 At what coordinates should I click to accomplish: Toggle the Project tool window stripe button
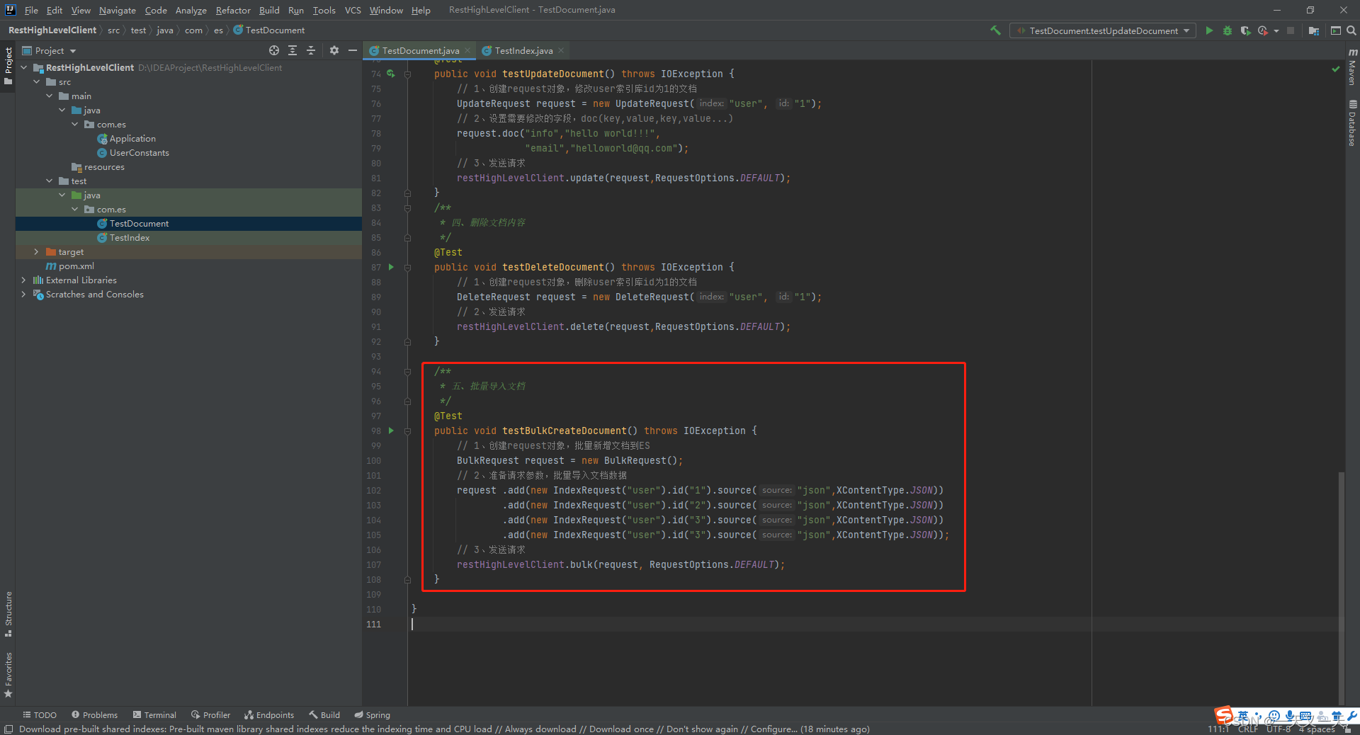pos(8,66)
